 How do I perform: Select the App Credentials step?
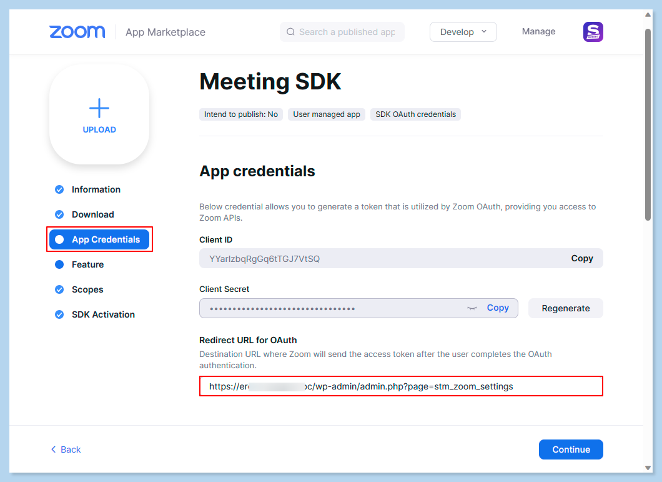pos(99,239)
